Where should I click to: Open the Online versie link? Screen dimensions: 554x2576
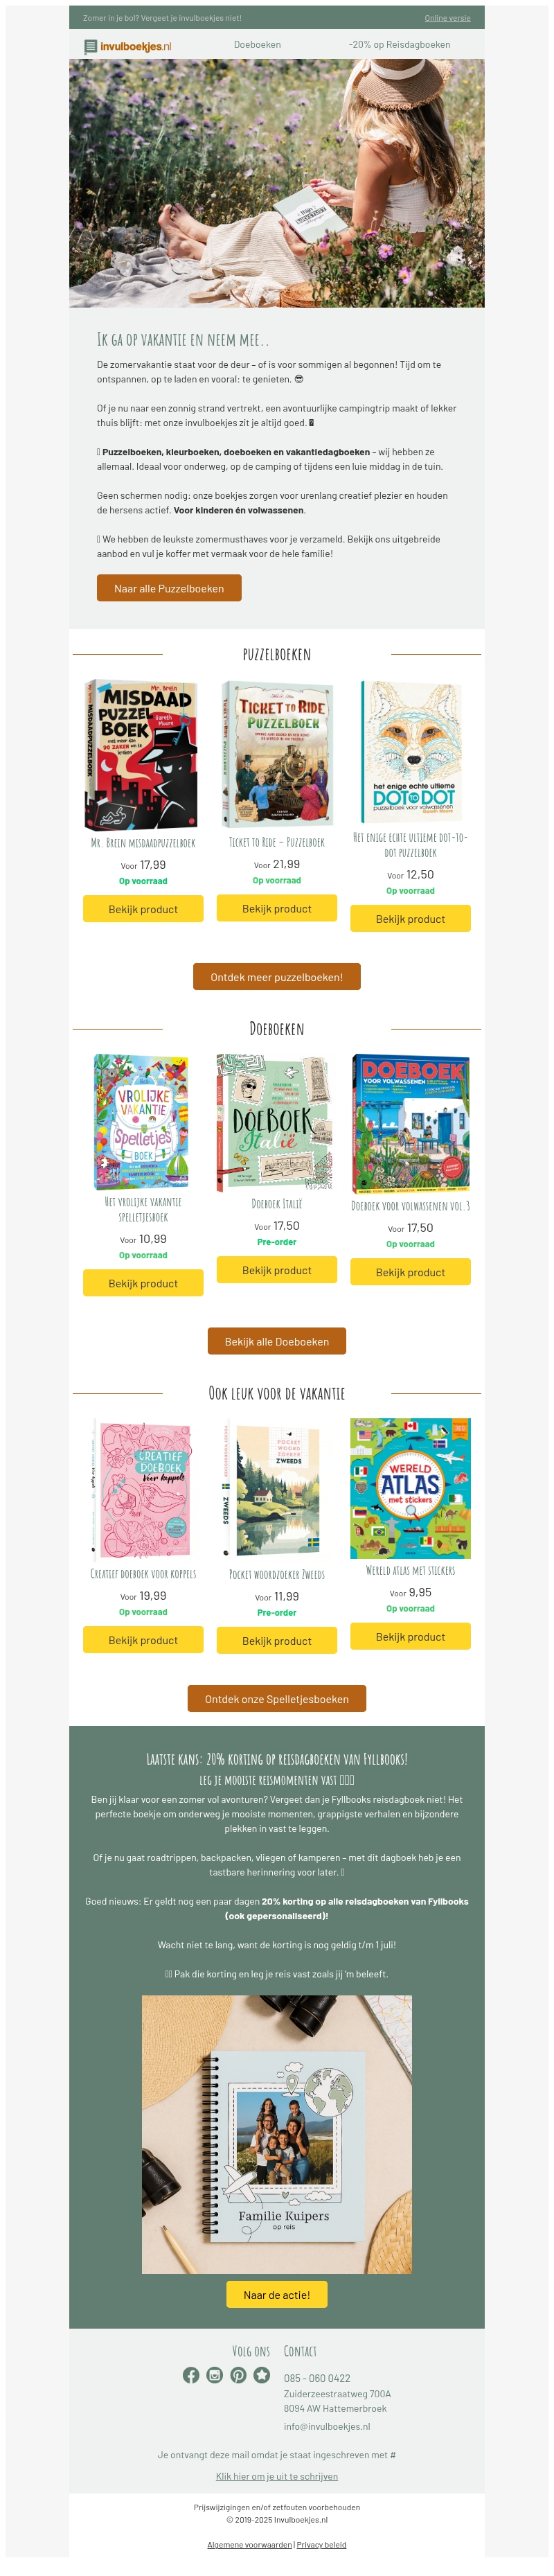447,18
